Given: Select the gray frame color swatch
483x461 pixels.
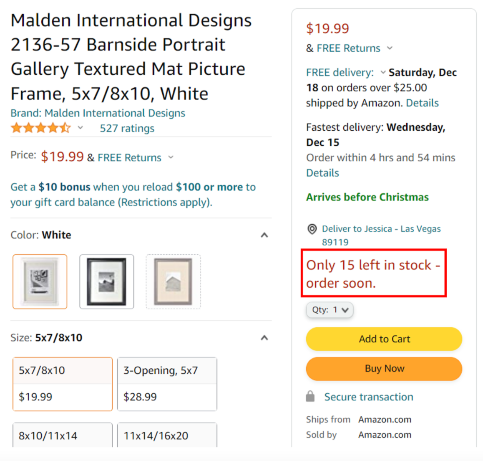Looking at the screenshot, I should pos(173,281).
